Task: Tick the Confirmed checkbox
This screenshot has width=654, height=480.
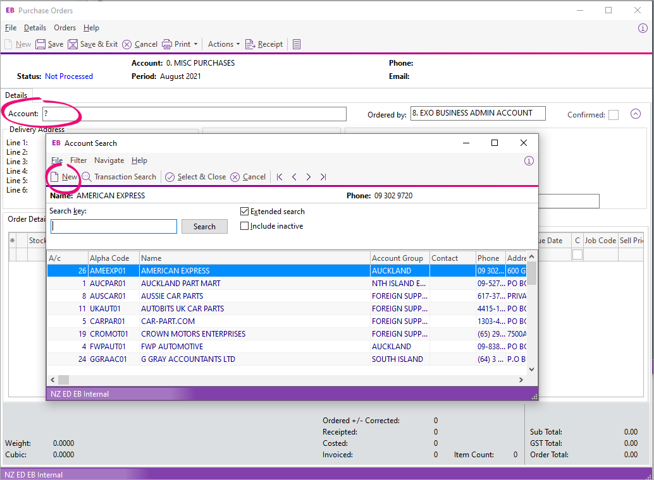Action: coord(614,115)
